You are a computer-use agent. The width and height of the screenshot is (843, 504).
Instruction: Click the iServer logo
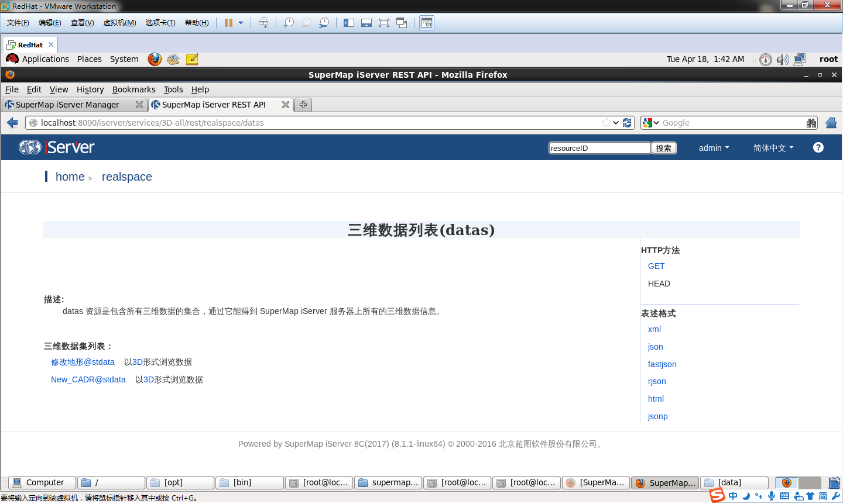(x=57, y=147)
